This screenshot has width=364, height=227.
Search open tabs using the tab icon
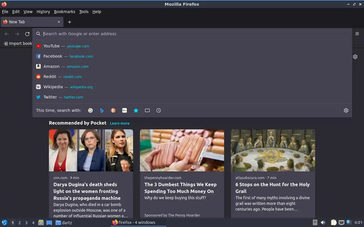click(147, 110)
